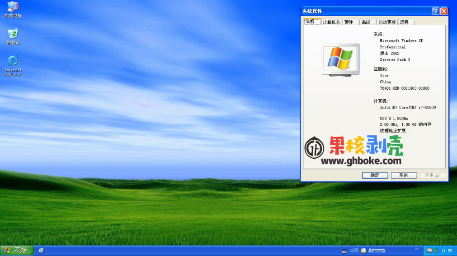Click the quick launch icon beside Start
Image resolution: width=457 pixels, height=256 pixels.
[x=42, y=251]
